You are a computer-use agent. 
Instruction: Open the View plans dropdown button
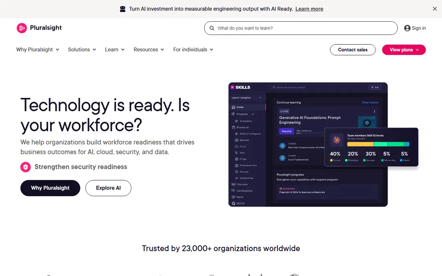pyautogui.click(x=404, y=50)
